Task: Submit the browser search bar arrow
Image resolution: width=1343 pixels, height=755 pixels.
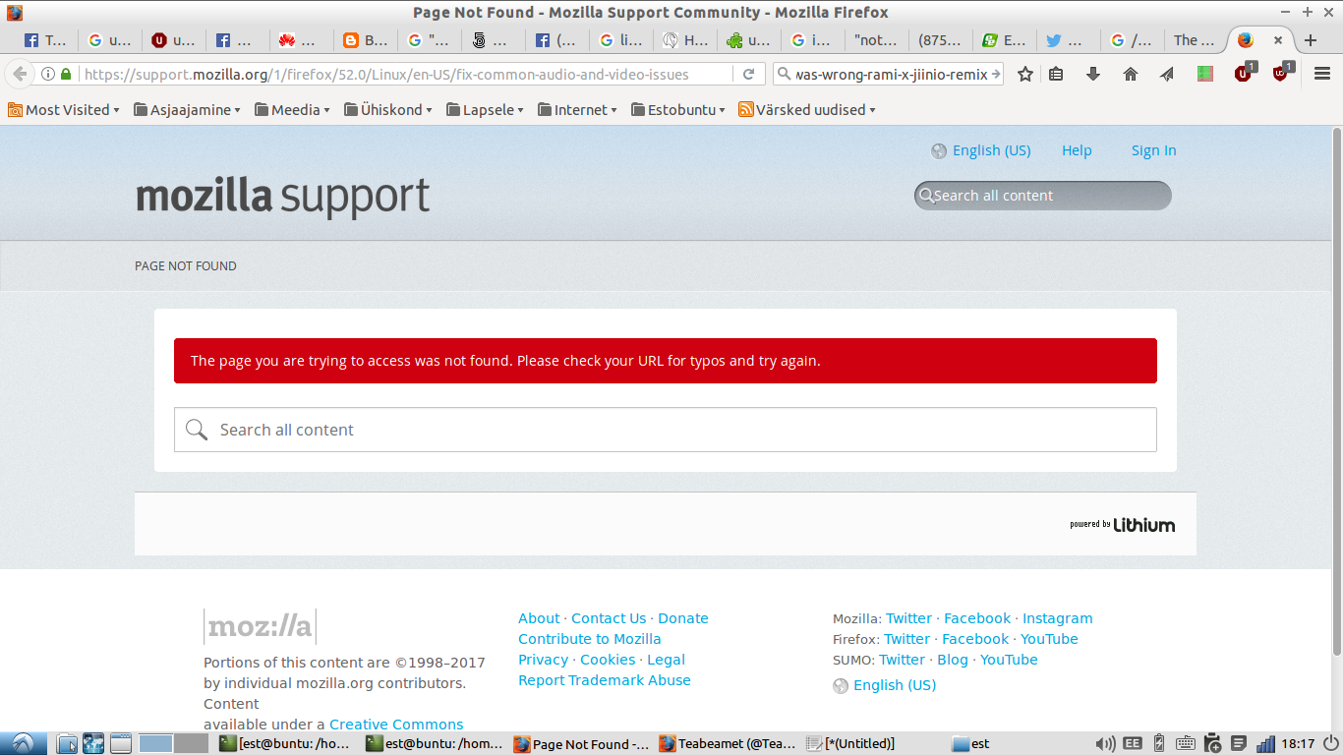Action: [996, 74]
